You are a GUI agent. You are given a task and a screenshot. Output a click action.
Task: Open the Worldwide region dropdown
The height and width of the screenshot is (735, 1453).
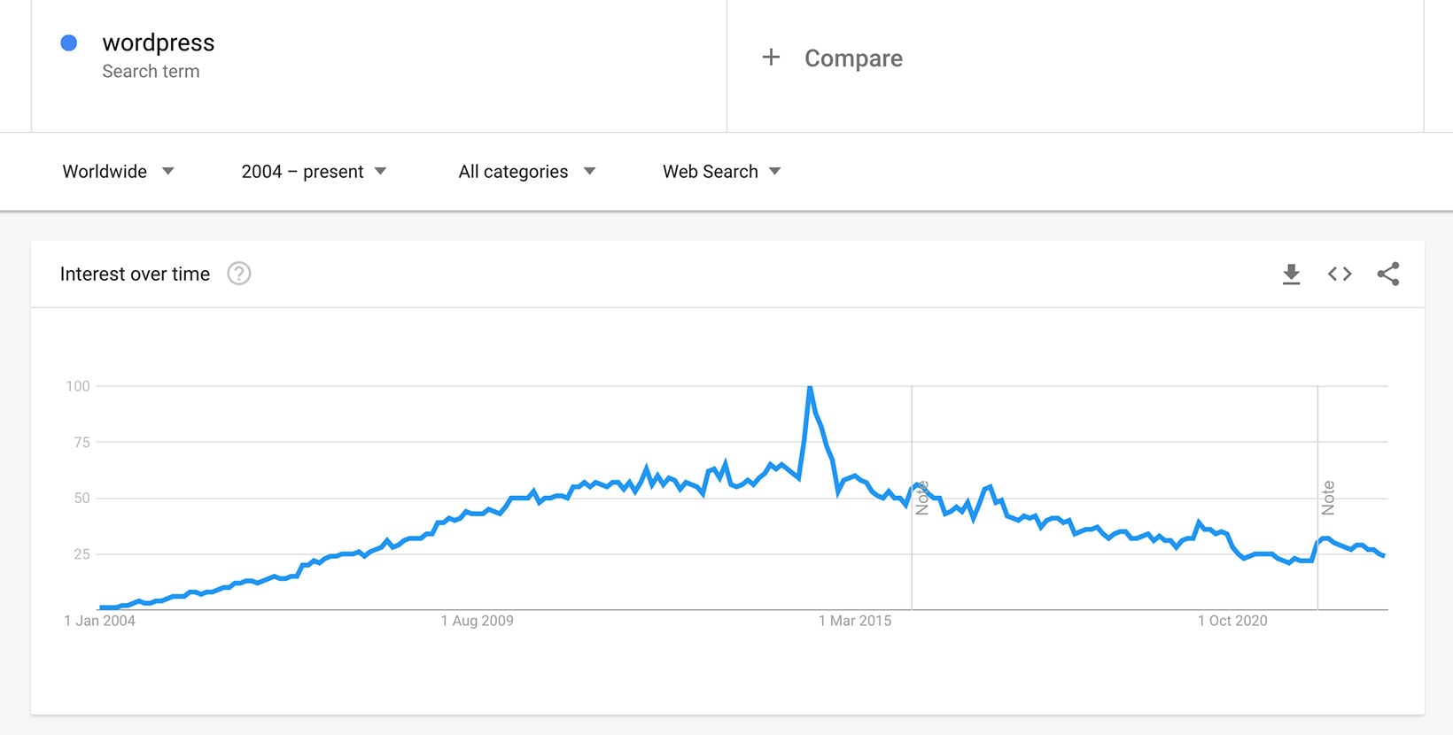pos(120,171)
